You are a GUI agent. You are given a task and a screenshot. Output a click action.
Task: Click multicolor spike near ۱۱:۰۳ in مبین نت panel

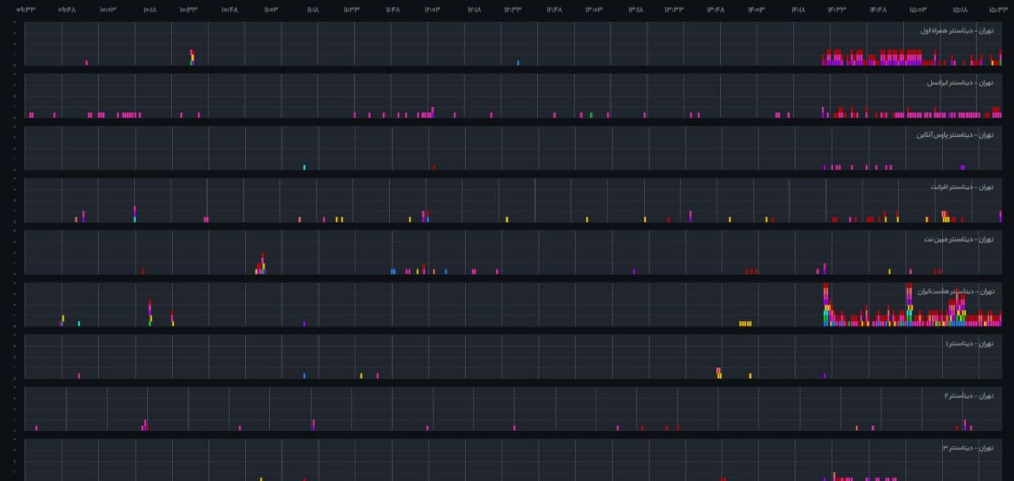(x=261, y=264)
